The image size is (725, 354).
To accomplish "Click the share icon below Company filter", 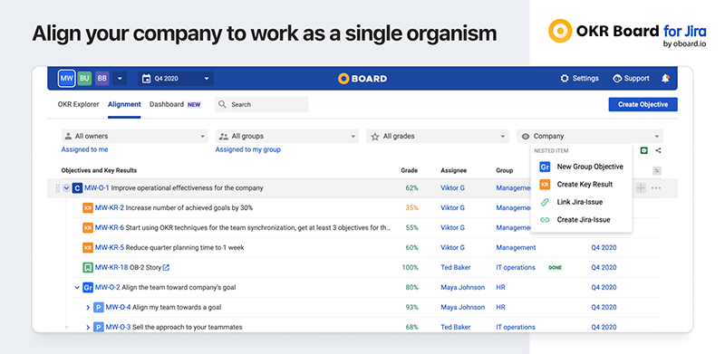I will (658, 150).
